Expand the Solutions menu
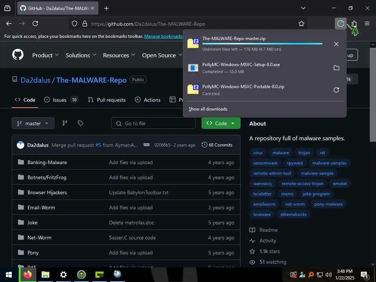Image resolution: width=376 pixels, height=282 pixels. pyautogui.click(x=81, y=55)
